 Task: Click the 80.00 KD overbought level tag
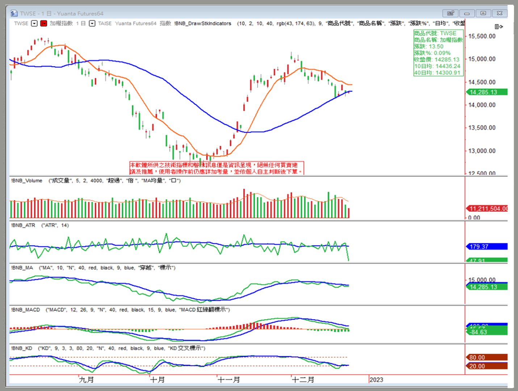point(486,357)
